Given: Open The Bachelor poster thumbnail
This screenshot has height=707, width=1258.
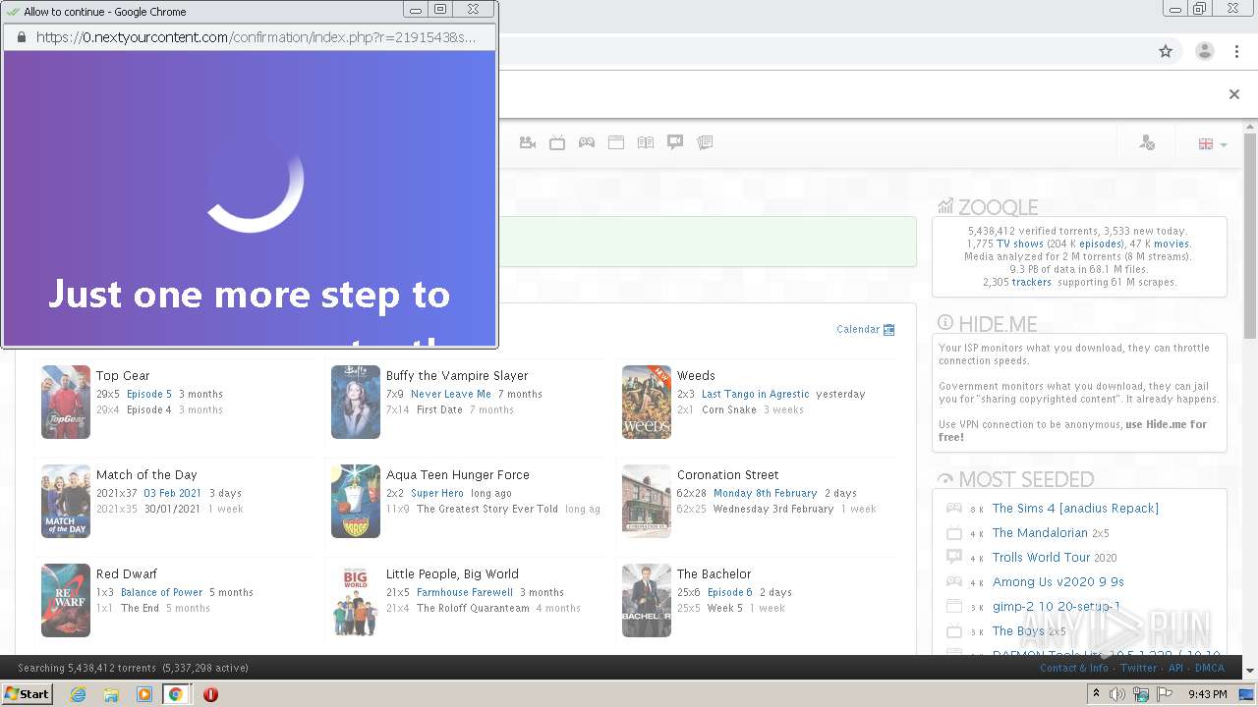Looking at the screenshot, I should (647, 600).
